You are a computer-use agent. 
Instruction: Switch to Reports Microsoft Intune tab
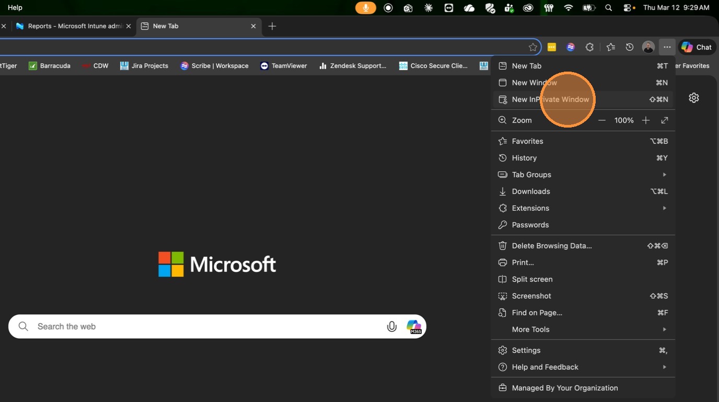73,26
